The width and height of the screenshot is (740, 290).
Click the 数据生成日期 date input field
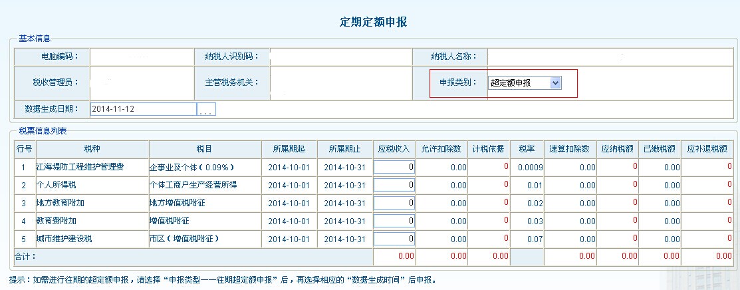point(144,109)
